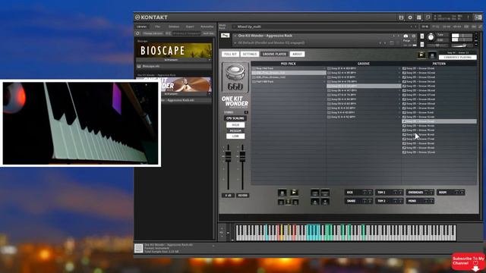Open the Full Kit tab

click(230, 54)
